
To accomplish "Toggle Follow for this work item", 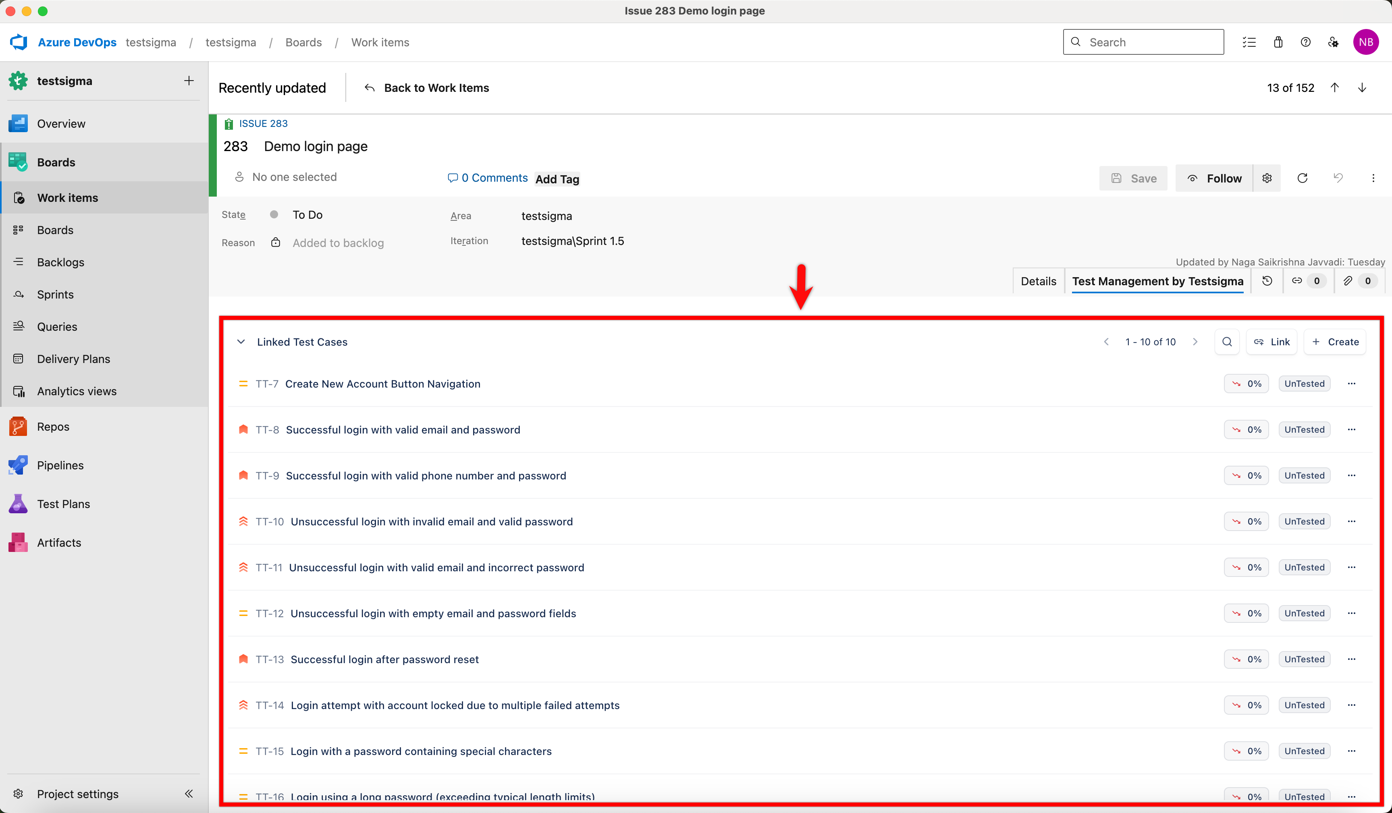I will pyautogui.click(x=1214, y=178).
